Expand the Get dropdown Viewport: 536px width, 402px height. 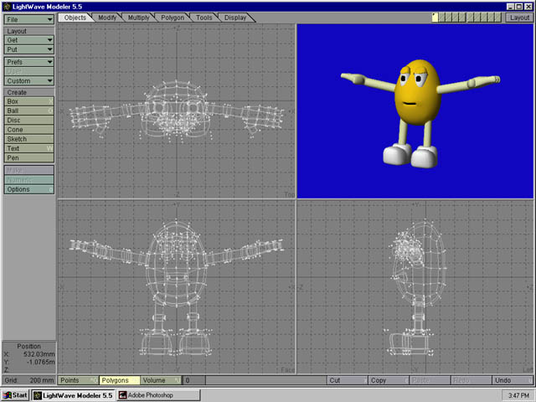pos(28,39)
